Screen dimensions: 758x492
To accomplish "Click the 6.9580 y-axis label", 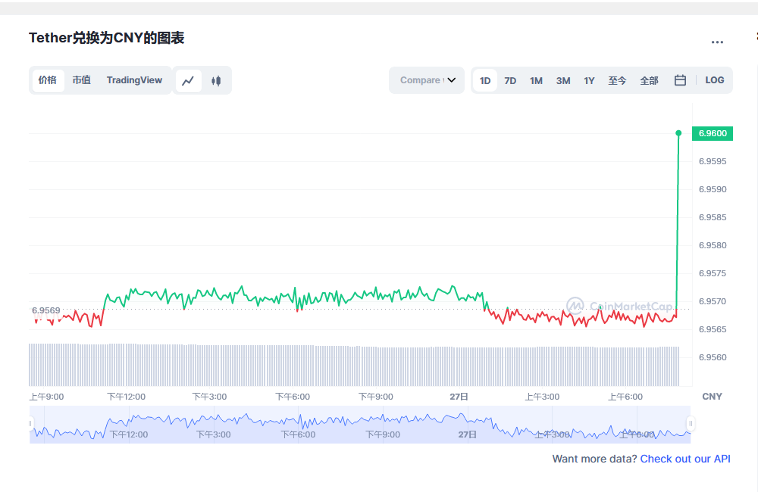I will point(713,245).
